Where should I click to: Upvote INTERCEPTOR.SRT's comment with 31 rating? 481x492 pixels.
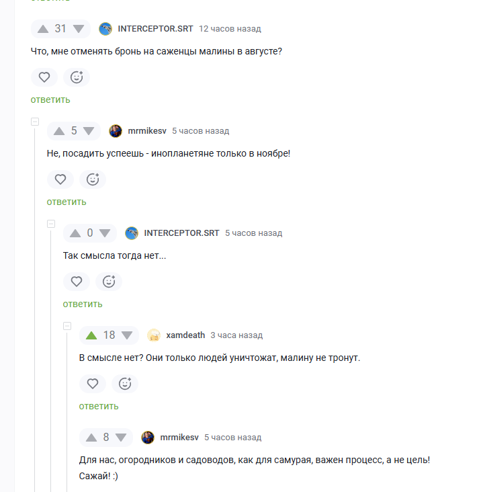click(x=43, y=29)
